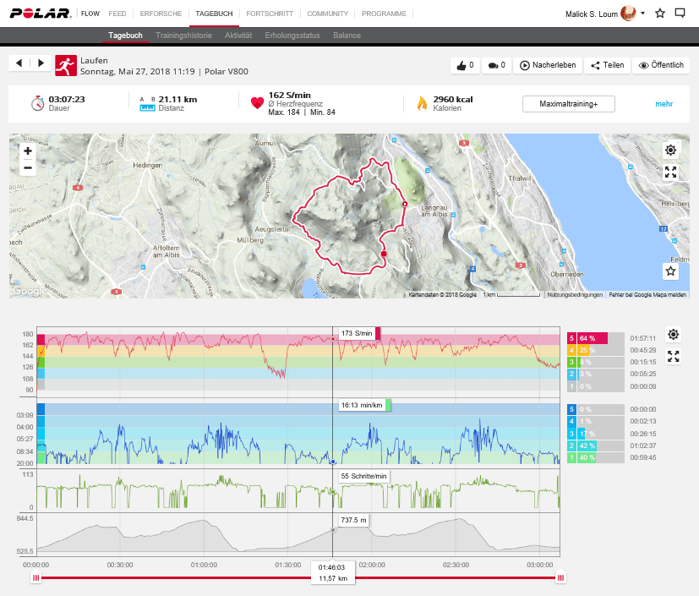Expand the map to fullscreen
The image size is (699, 596).
click(670, 172)
